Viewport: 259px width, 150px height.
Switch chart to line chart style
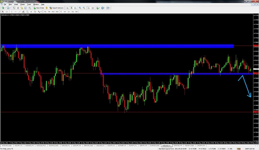click(x=75, y=8)
